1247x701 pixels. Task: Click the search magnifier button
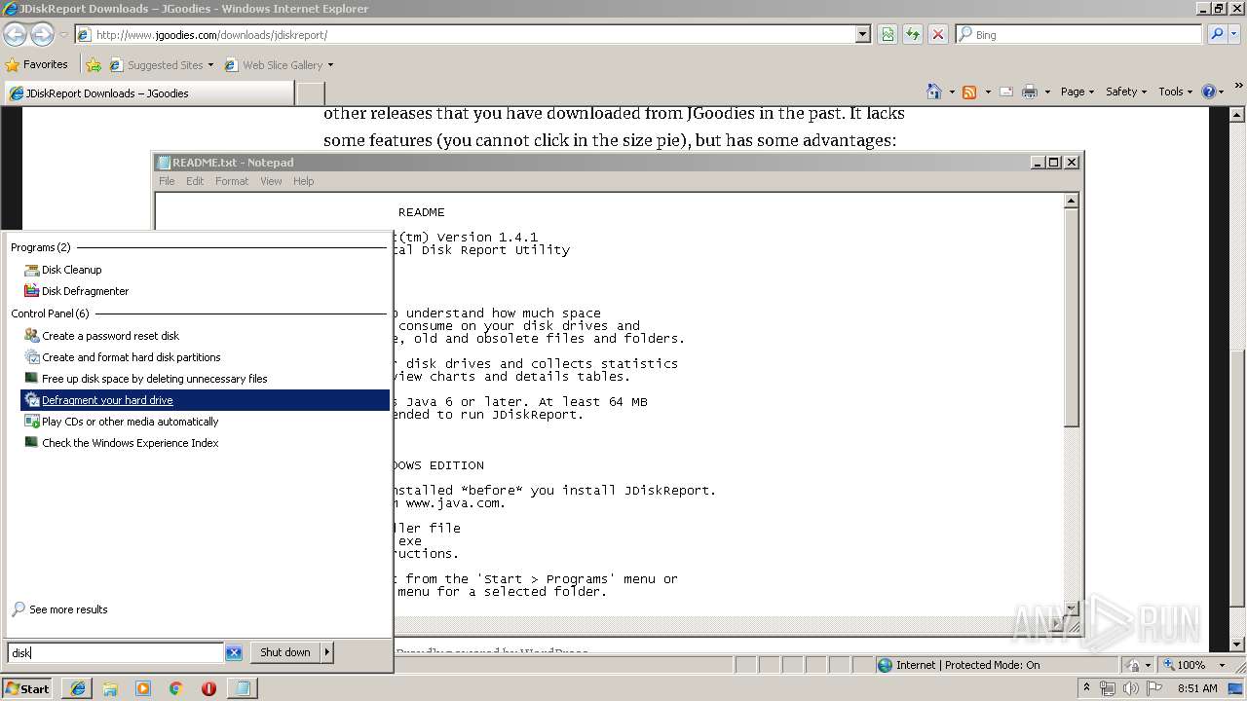[1215, 35]
